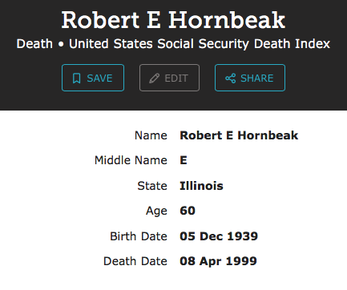Viewport: 347px width, 290px height.
Task: Click the bookmark icon in Save
Action: 77,79
